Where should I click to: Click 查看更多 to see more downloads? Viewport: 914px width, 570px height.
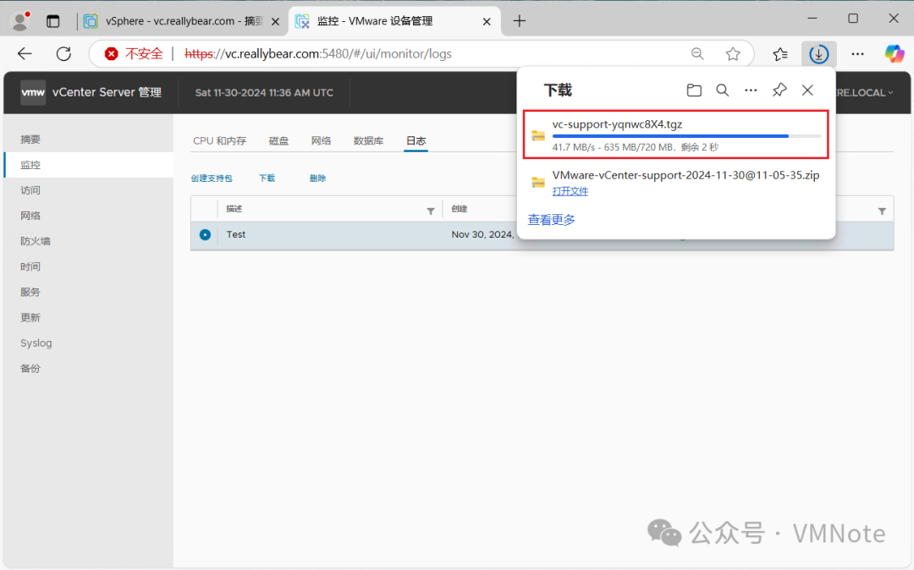[551, 220]
